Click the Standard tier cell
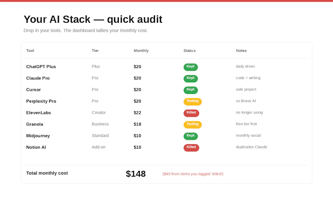The width and height of the screenshot is (333, 199). (100, 135)
